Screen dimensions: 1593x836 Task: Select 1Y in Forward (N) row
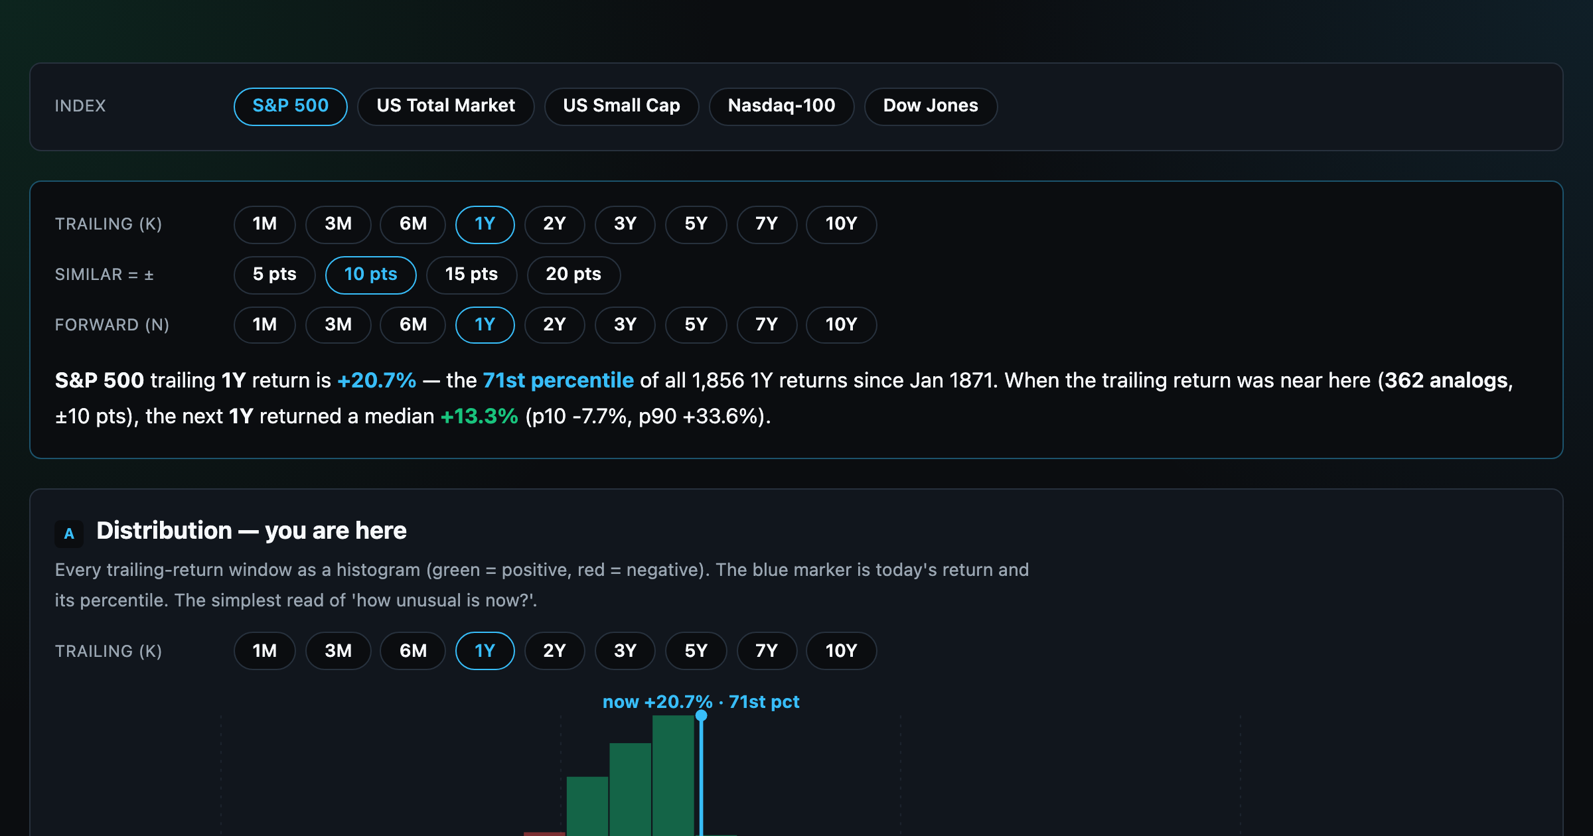point(485,325)
